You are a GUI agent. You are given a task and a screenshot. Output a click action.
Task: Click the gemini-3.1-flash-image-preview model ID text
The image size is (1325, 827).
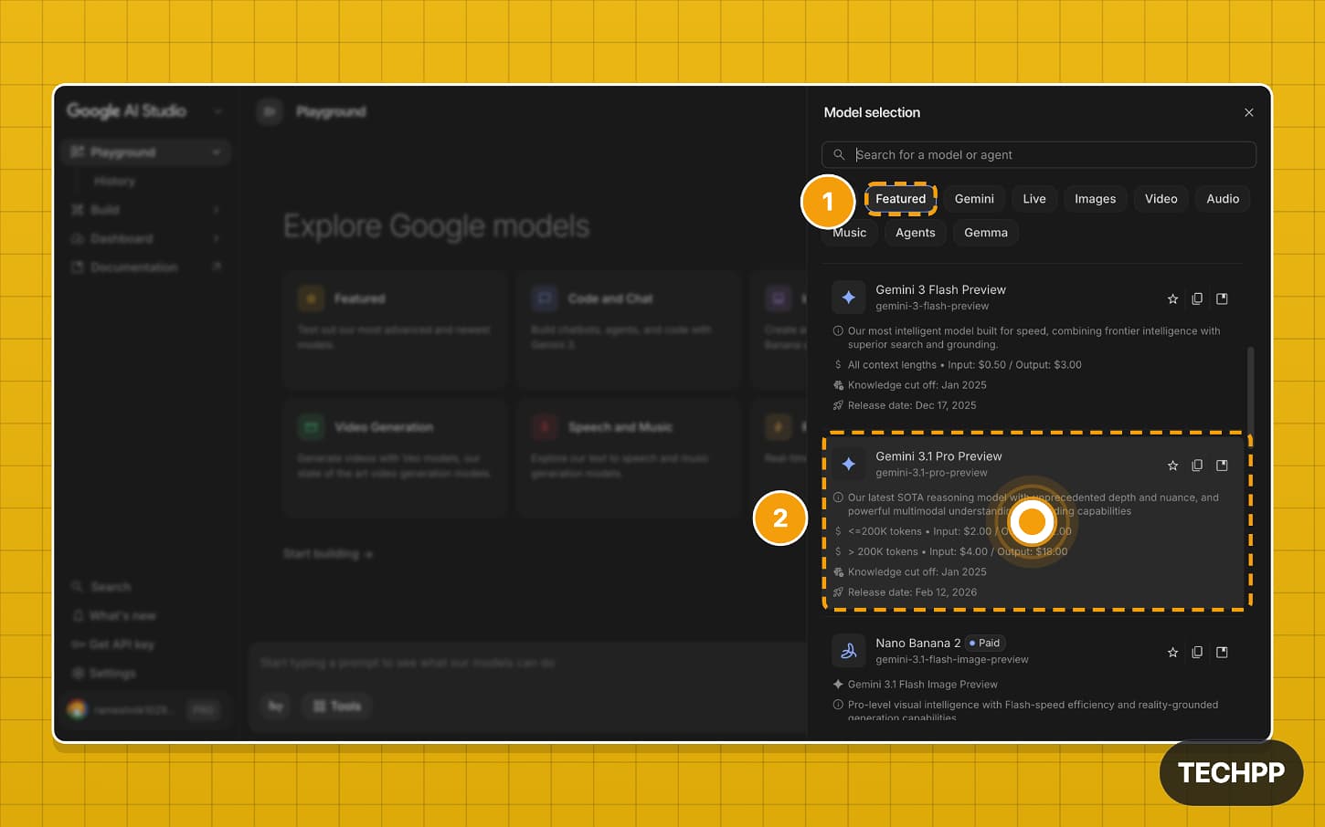point(952,659)
